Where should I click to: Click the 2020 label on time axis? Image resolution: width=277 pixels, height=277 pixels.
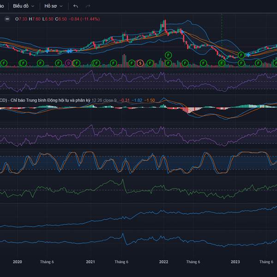[17, 262]
